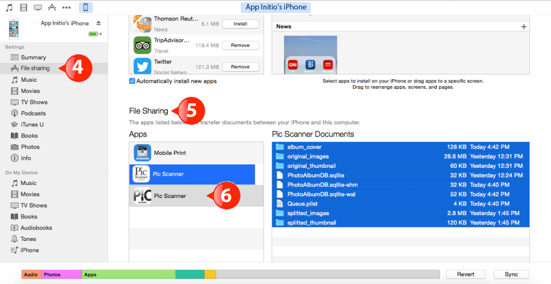Select the iPhone device button in toolbar
Image resolution: width=551 pixels, height=284 pixels.
coord(86,7)
